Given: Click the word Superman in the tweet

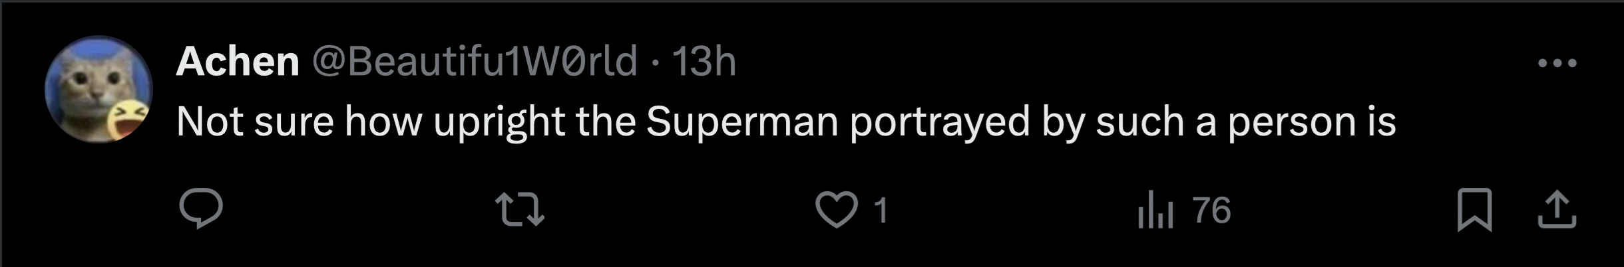Looking at the screenshot, I should pos(741,121).
